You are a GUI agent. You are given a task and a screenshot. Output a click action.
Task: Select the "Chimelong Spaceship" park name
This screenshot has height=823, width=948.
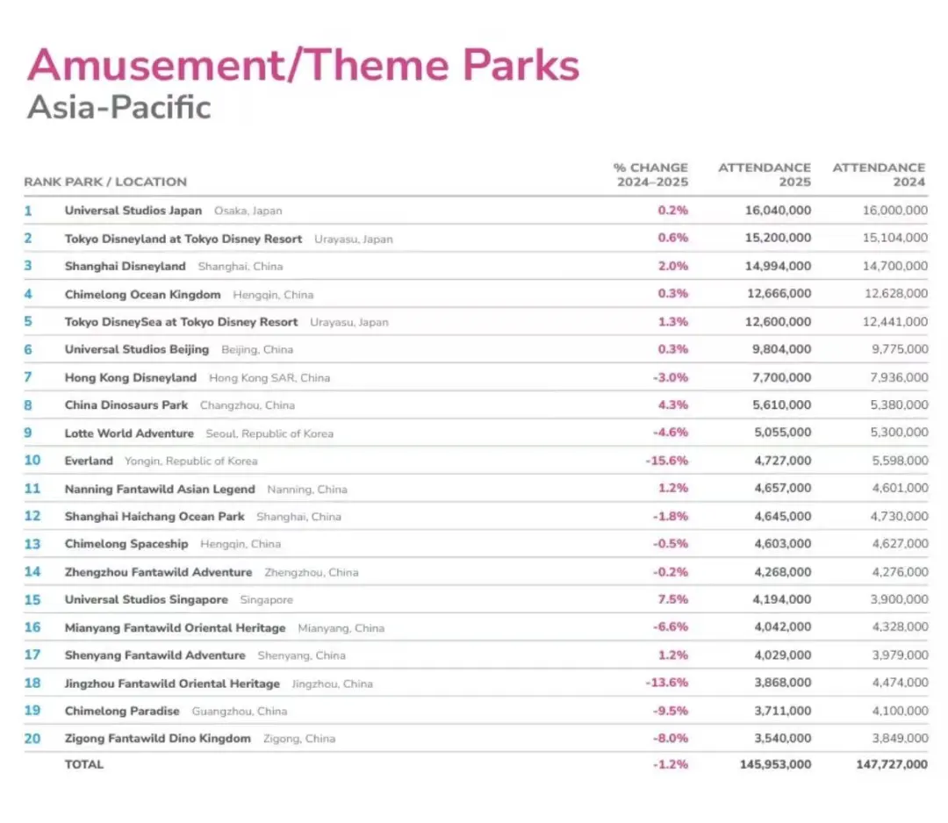click(126, 544)
